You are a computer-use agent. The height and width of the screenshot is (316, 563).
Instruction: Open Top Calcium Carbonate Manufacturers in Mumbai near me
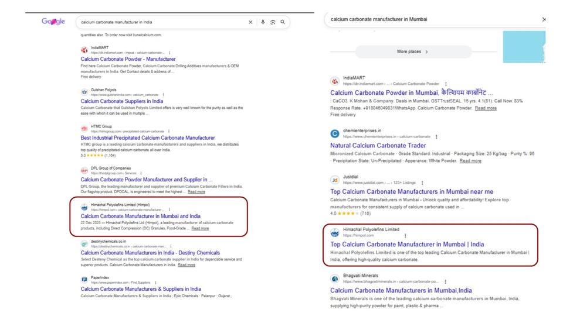(412, 192)
